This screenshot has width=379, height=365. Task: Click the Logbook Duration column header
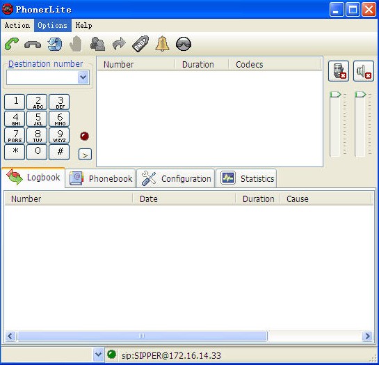pyautogui.click(x=257, y=199)
